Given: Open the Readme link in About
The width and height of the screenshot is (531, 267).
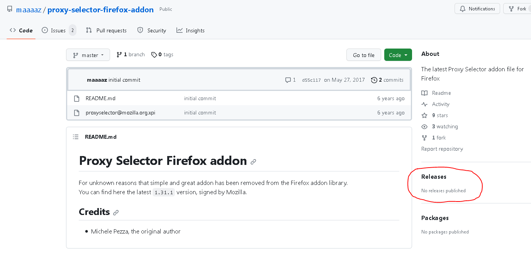Looking at the screenshot, I should pyautogui.click(x=441, y=93).
